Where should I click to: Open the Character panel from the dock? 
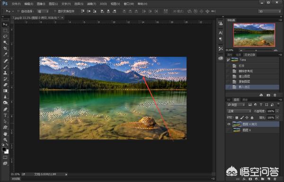221,33
